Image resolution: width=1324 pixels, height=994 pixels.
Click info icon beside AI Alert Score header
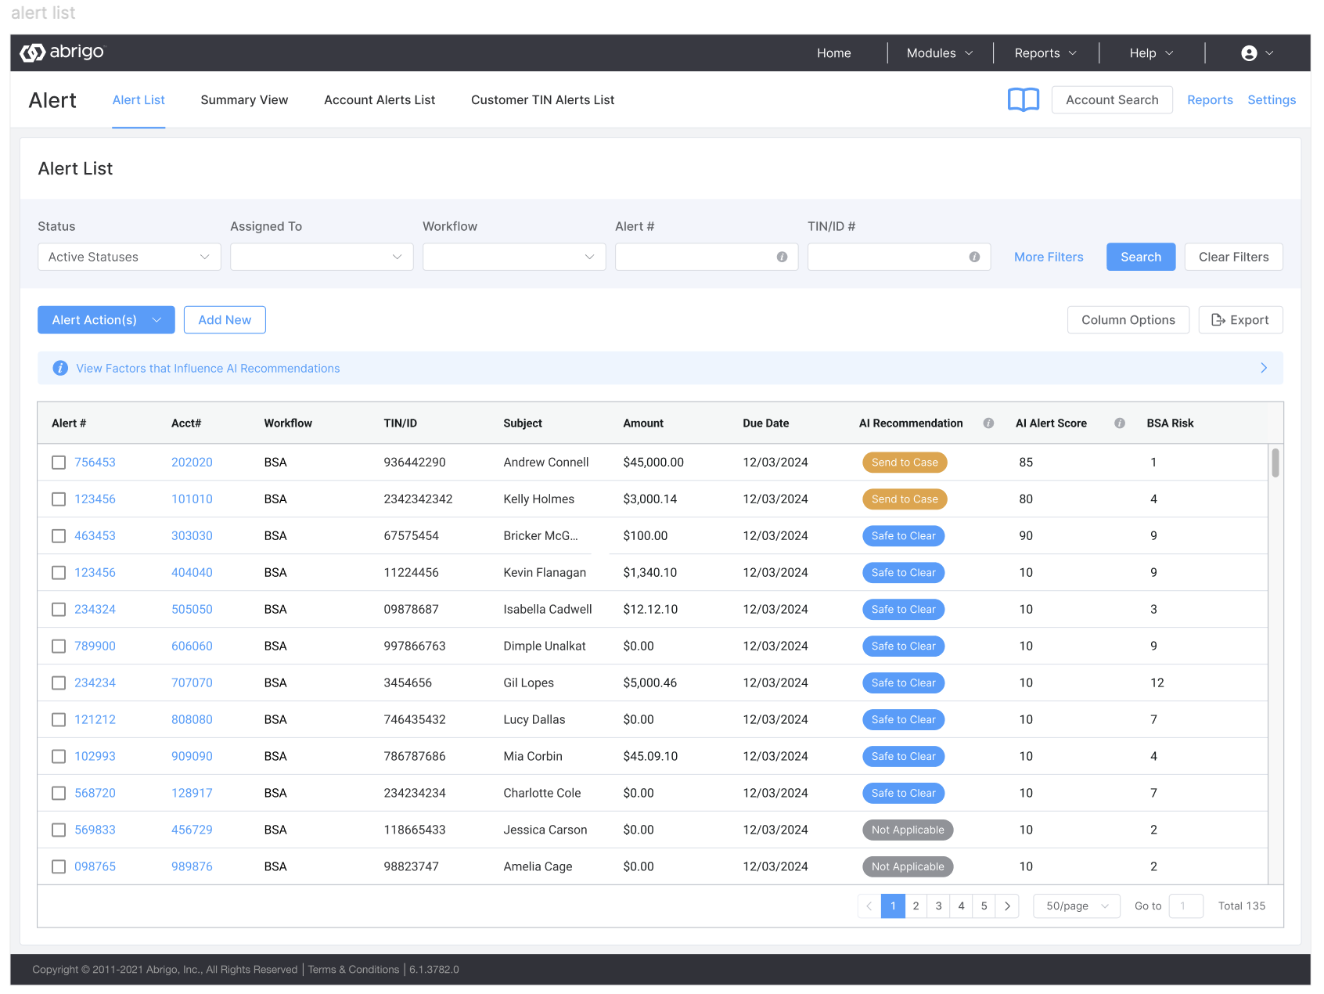[1120, 423]
